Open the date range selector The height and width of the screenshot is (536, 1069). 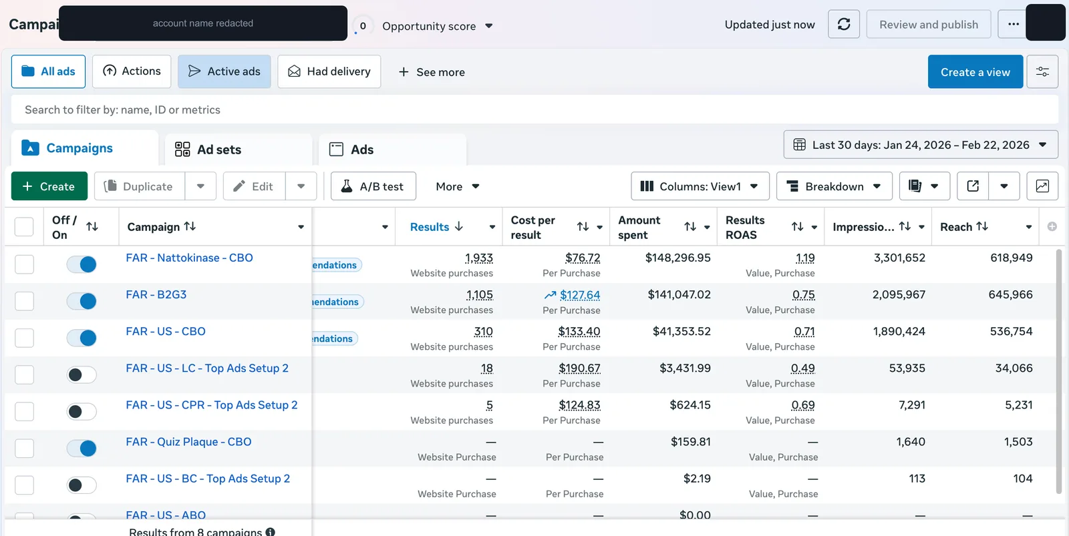point(921,145)
